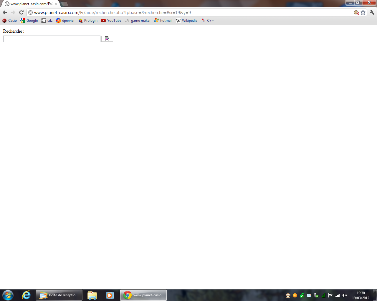Click the green checkmark flag tray icon
Viewport: 377px width, 301px height.
pos(302,295)
